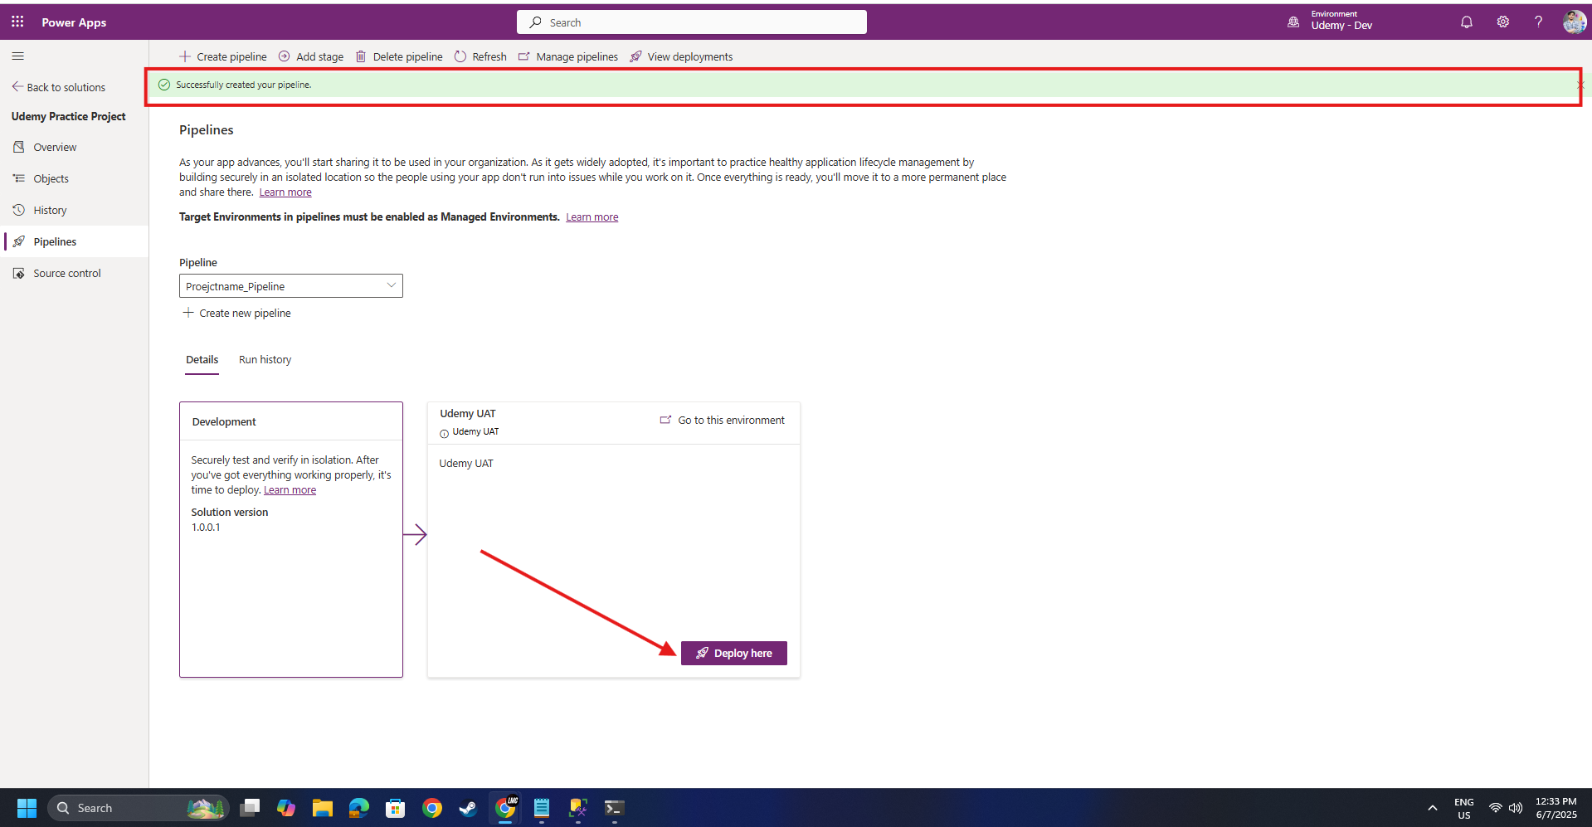This screenshot has height=827, width=1592.
Task: Open the notifications bell
Action: click(x=1467, y=22)
